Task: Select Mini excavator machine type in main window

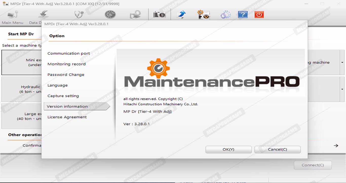Action: click(x=22, y=63)
